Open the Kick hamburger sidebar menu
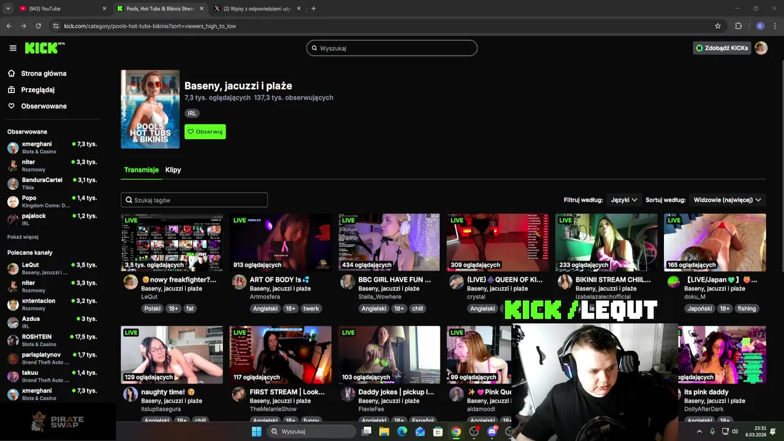This screenshot has width=784, height=441. pos(13,48)
